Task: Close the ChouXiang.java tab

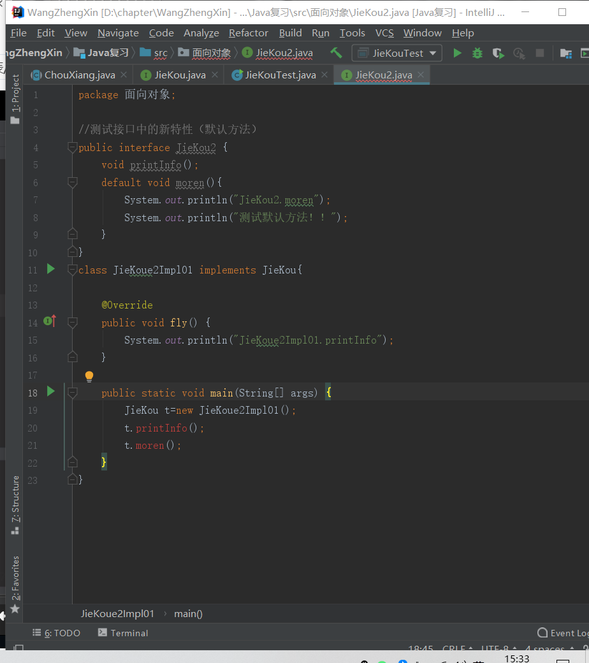Action: click(124, 75)
